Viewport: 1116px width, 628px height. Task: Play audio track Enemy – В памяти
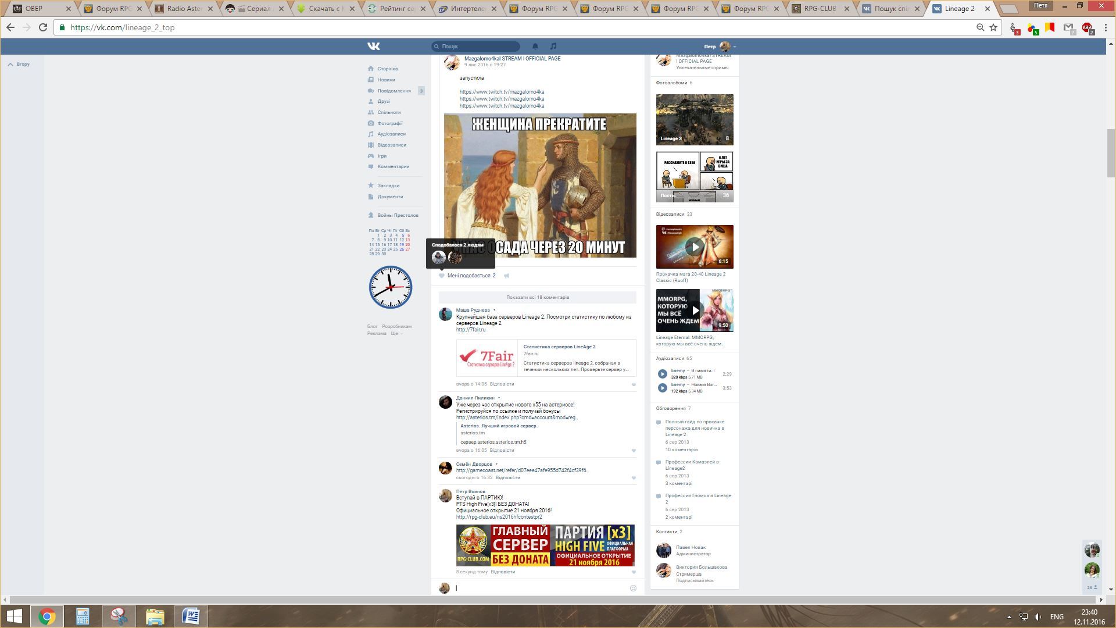pos(662,374)
